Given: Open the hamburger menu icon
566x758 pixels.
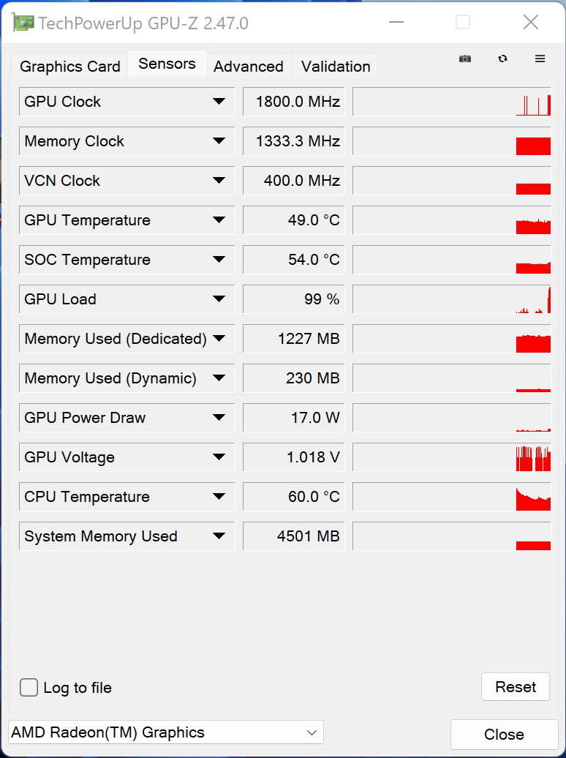Looking at the screenshot, I should click(x=540, y=59).
